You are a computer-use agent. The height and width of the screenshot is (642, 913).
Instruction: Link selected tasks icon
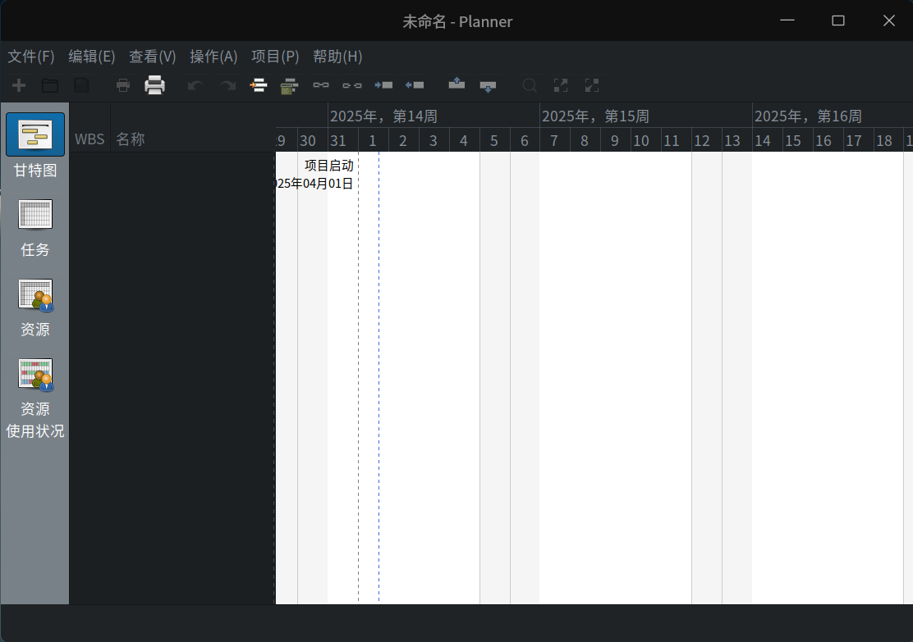click(x=321, y=85)
